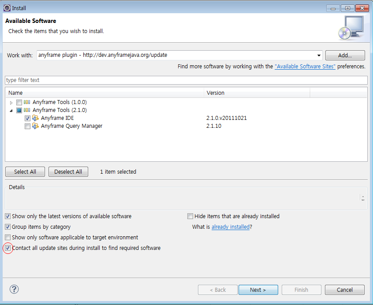Disable Group items by category option
Image resolution: width=373 pixels, height=305 pixels.
8,227
